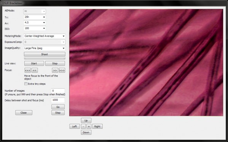
Task: Click Stop button beside Close
Action: pos(58,112)
